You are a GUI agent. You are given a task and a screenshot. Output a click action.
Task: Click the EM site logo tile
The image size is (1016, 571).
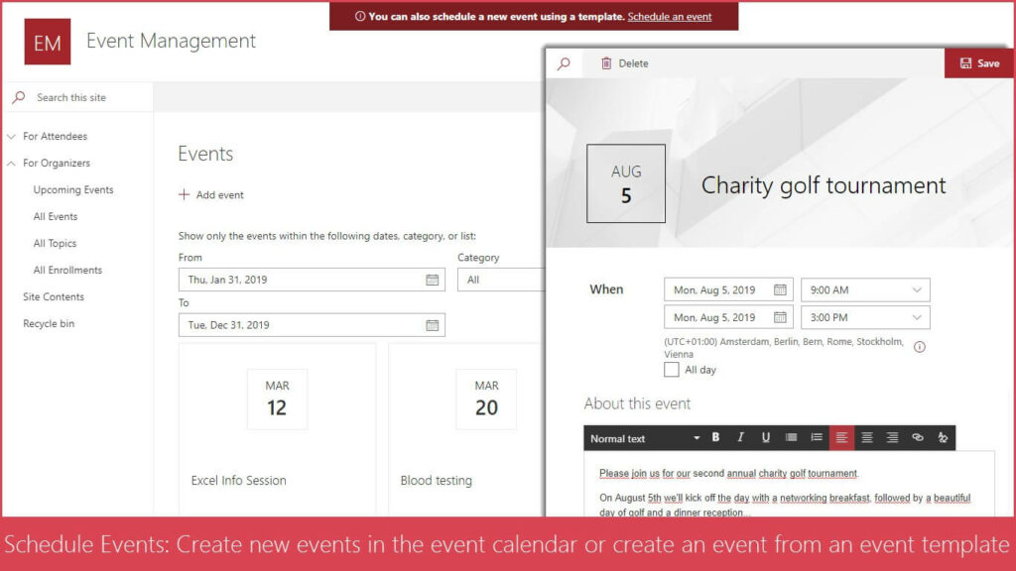(48, 42)
